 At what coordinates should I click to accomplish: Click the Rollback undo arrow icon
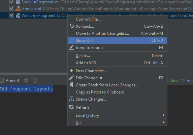pyautogui.click(x=71, y=26)
